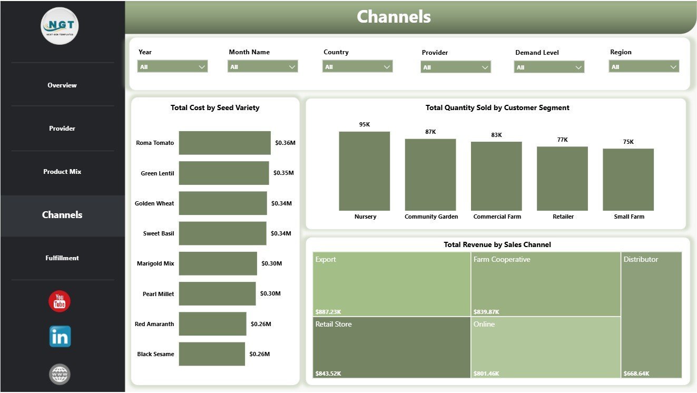Go to the Overview page
This screenshot has width=697, height=393.
62,85
